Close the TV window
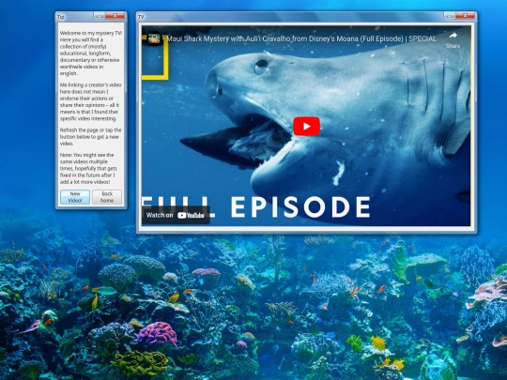Viewport: 507px width, 380px height. point(465,16)
